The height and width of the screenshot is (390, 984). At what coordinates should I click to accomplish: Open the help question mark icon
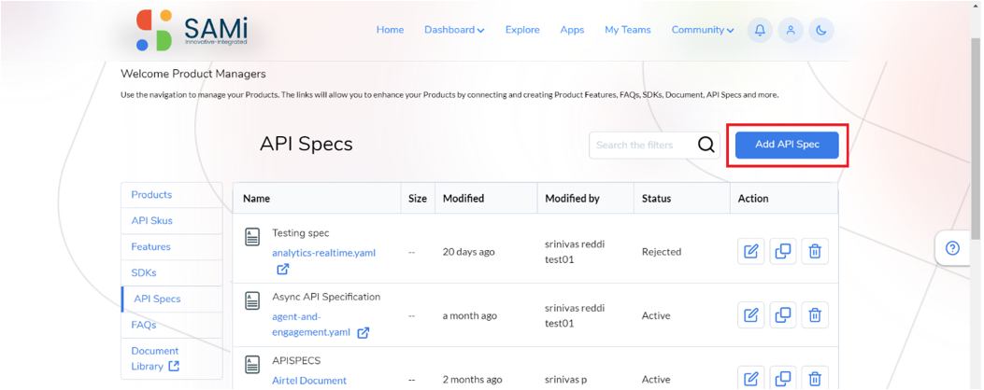952,248
